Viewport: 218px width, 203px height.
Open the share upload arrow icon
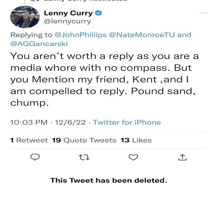(183, 157)
